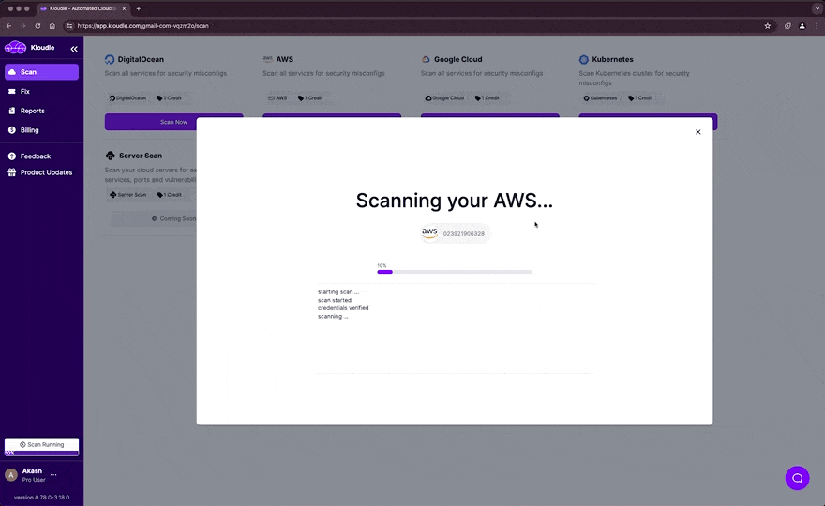Click the browser home icon

[52, 26]
